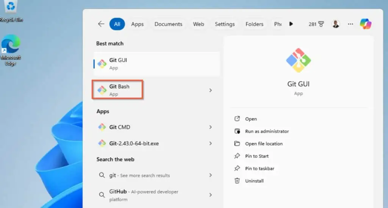Click the Open file location folder icon
This screenshot has height=208, width=388.
(x=237, y=144)
